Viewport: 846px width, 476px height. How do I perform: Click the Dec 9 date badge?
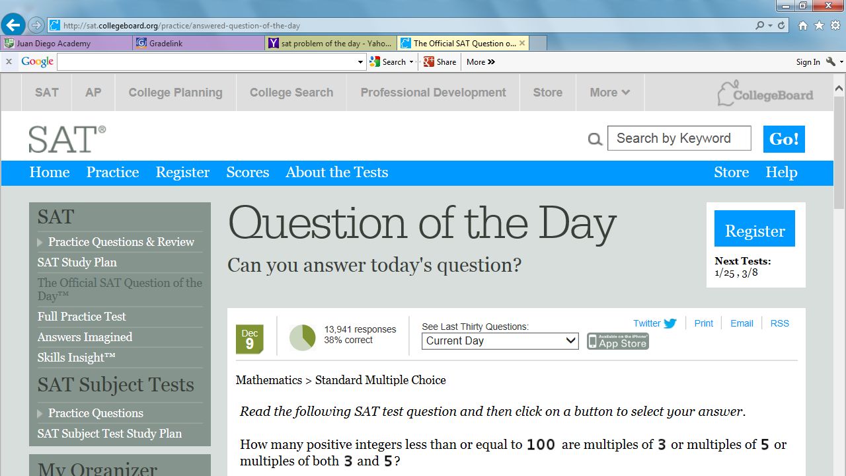pyautogui.click(x=249, y=339)
